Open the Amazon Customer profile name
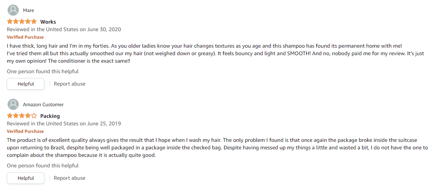The image size is (436, 188). point(43,105)
